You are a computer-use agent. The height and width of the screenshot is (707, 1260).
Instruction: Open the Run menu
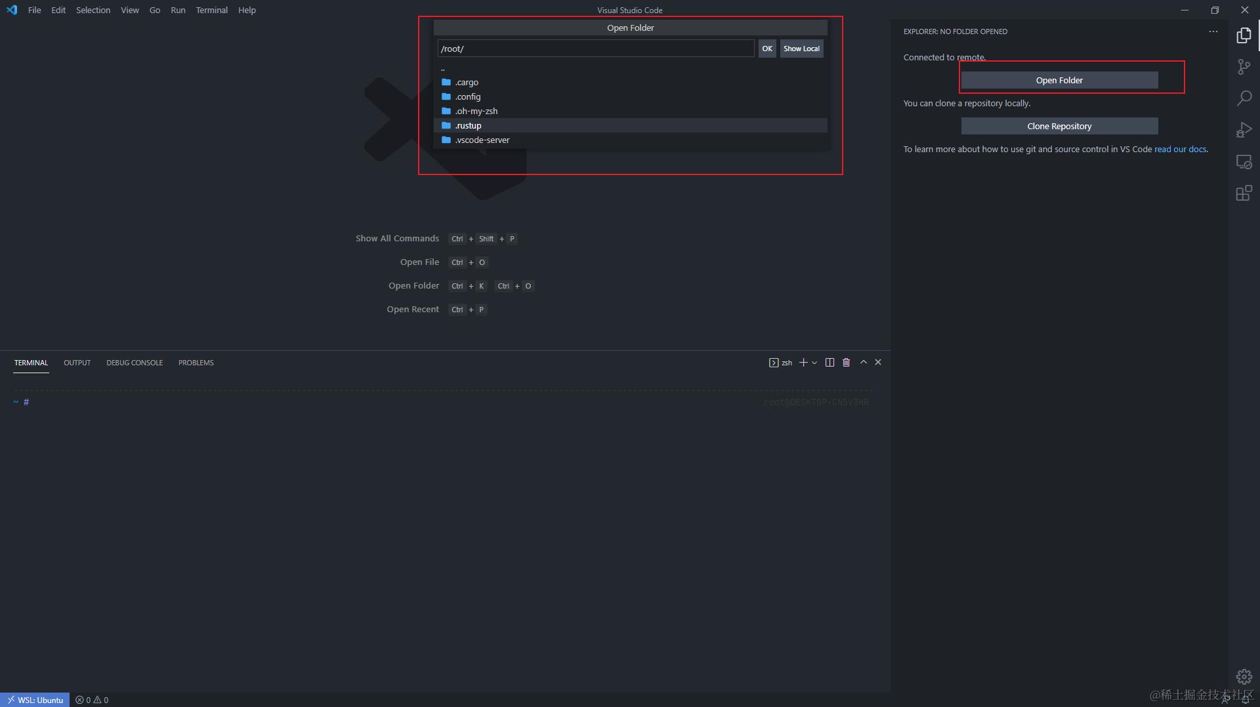(x=178, y=10)
